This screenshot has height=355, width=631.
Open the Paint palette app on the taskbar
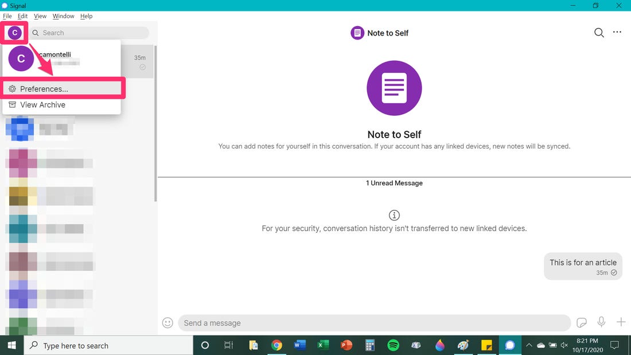pyautogui.click(x=463, y=345)
